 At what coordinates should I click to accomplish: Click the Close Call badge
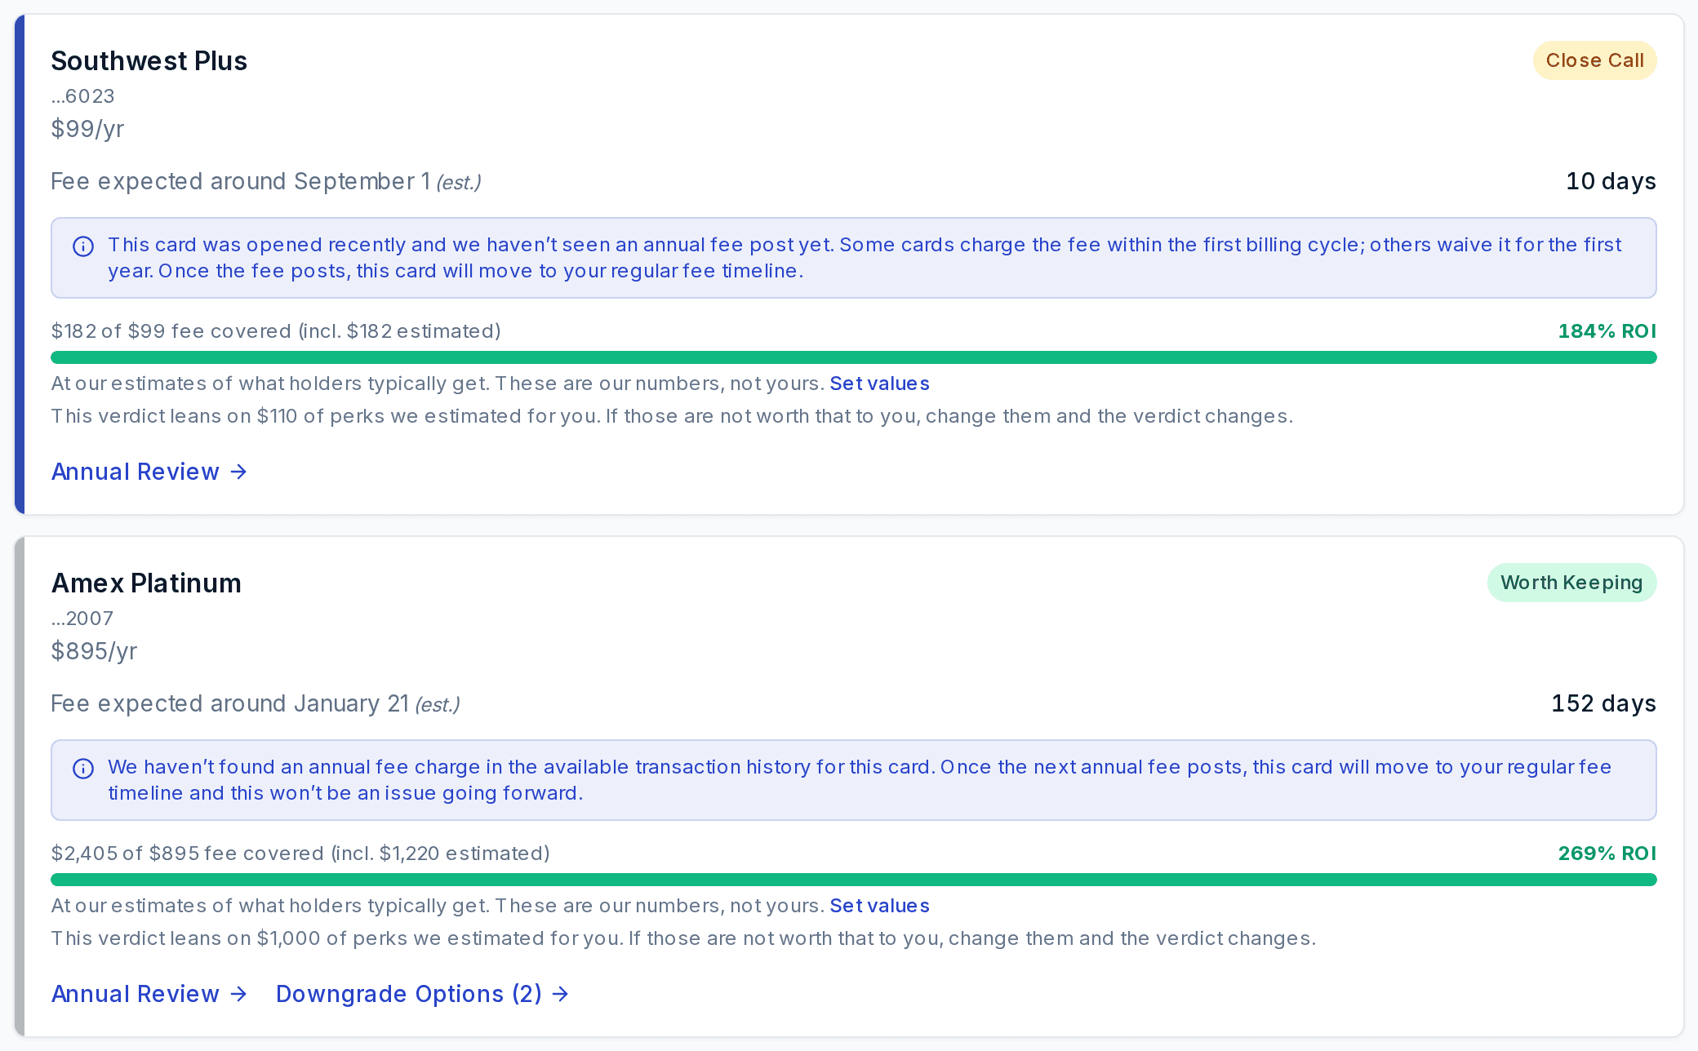click(1594, 60)
